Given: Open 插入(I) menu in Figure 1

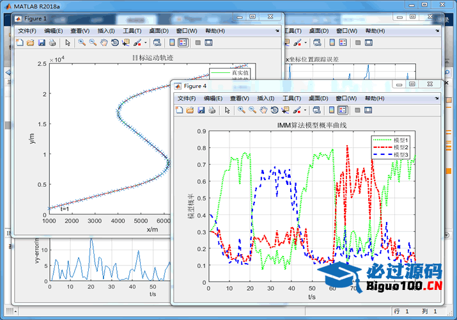Looking at the screenshot, I should (x=106, y=31).
